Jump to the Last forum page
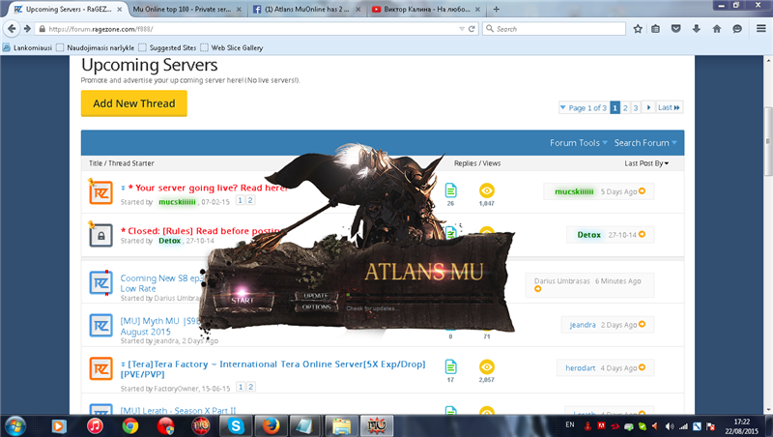Image resolution: width=773 pixels, height=437 pixels. (x=669, y=107)
